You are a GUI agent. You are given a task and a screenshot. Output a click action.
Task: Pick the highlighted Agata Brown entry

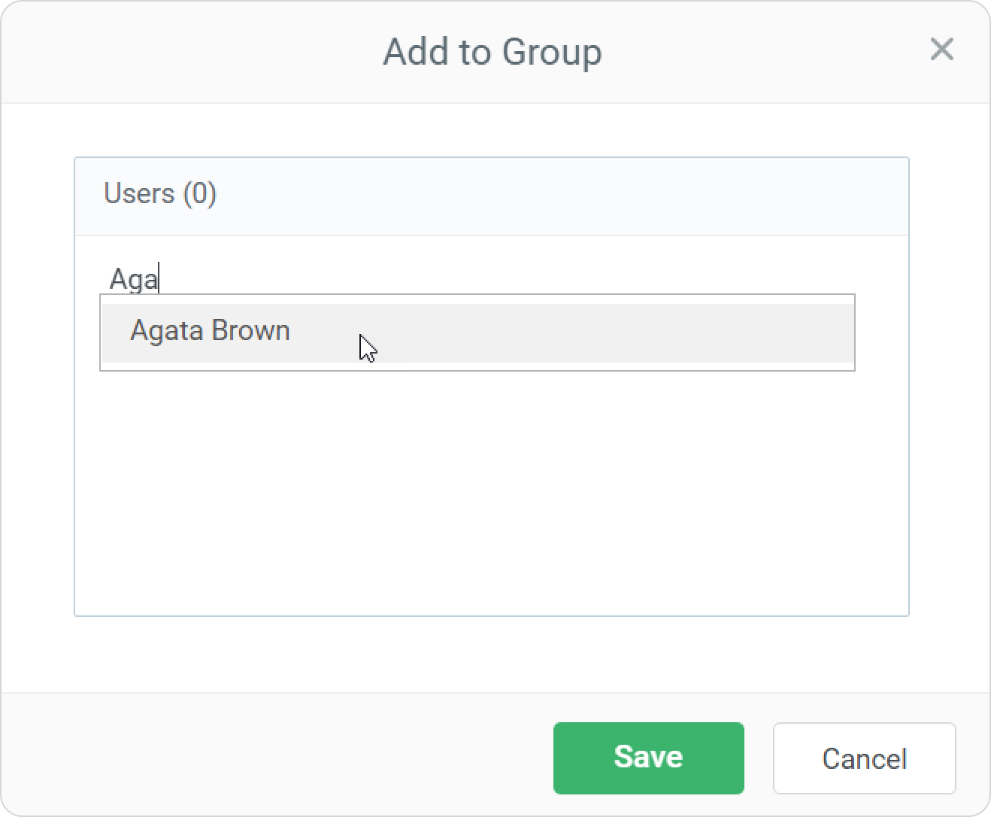[211, 332]
